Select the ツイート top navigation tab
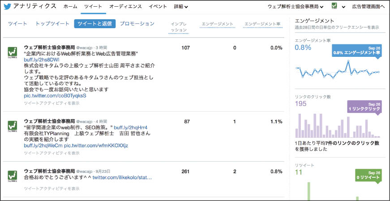The image size is (390, 201). [x=93, y=7]
